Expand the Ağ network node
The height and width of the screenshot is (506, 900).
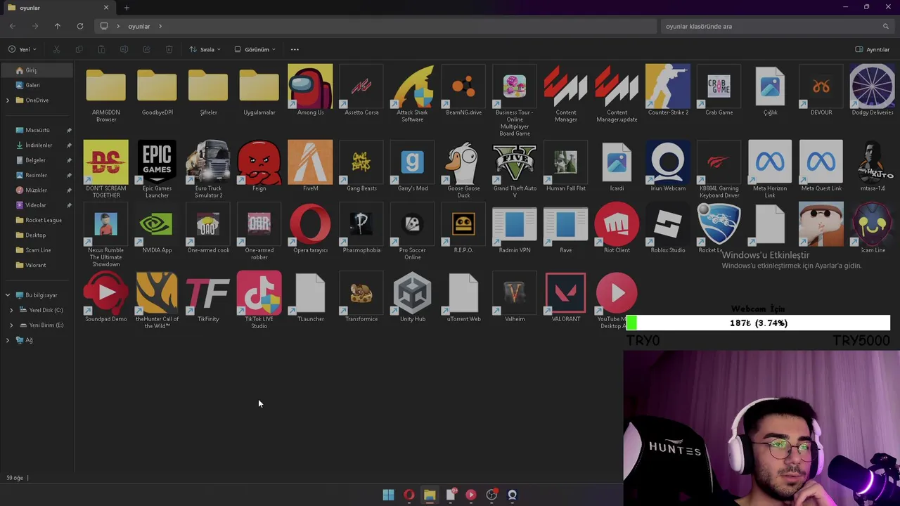tap(8, 340)
